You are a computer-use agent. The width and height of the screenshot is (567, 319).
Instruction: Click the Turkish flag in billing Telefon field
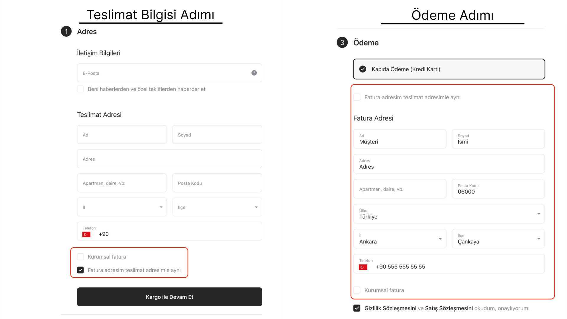click(x=363, y=267)
